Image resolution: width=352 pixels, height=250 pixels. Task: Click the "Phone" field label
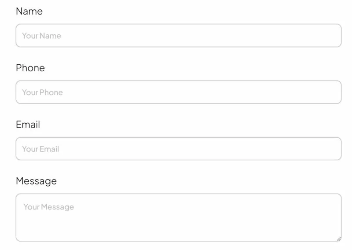tap(30, 68)
